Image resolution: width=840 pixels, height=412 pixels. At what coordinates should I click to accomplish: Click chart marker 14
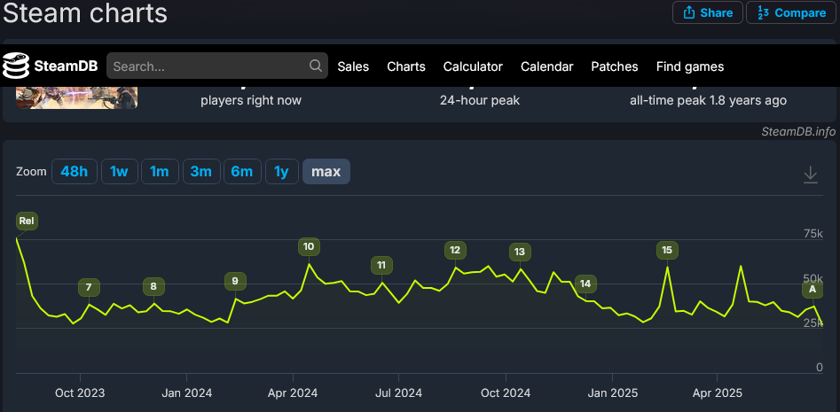(x=585, y=284)
